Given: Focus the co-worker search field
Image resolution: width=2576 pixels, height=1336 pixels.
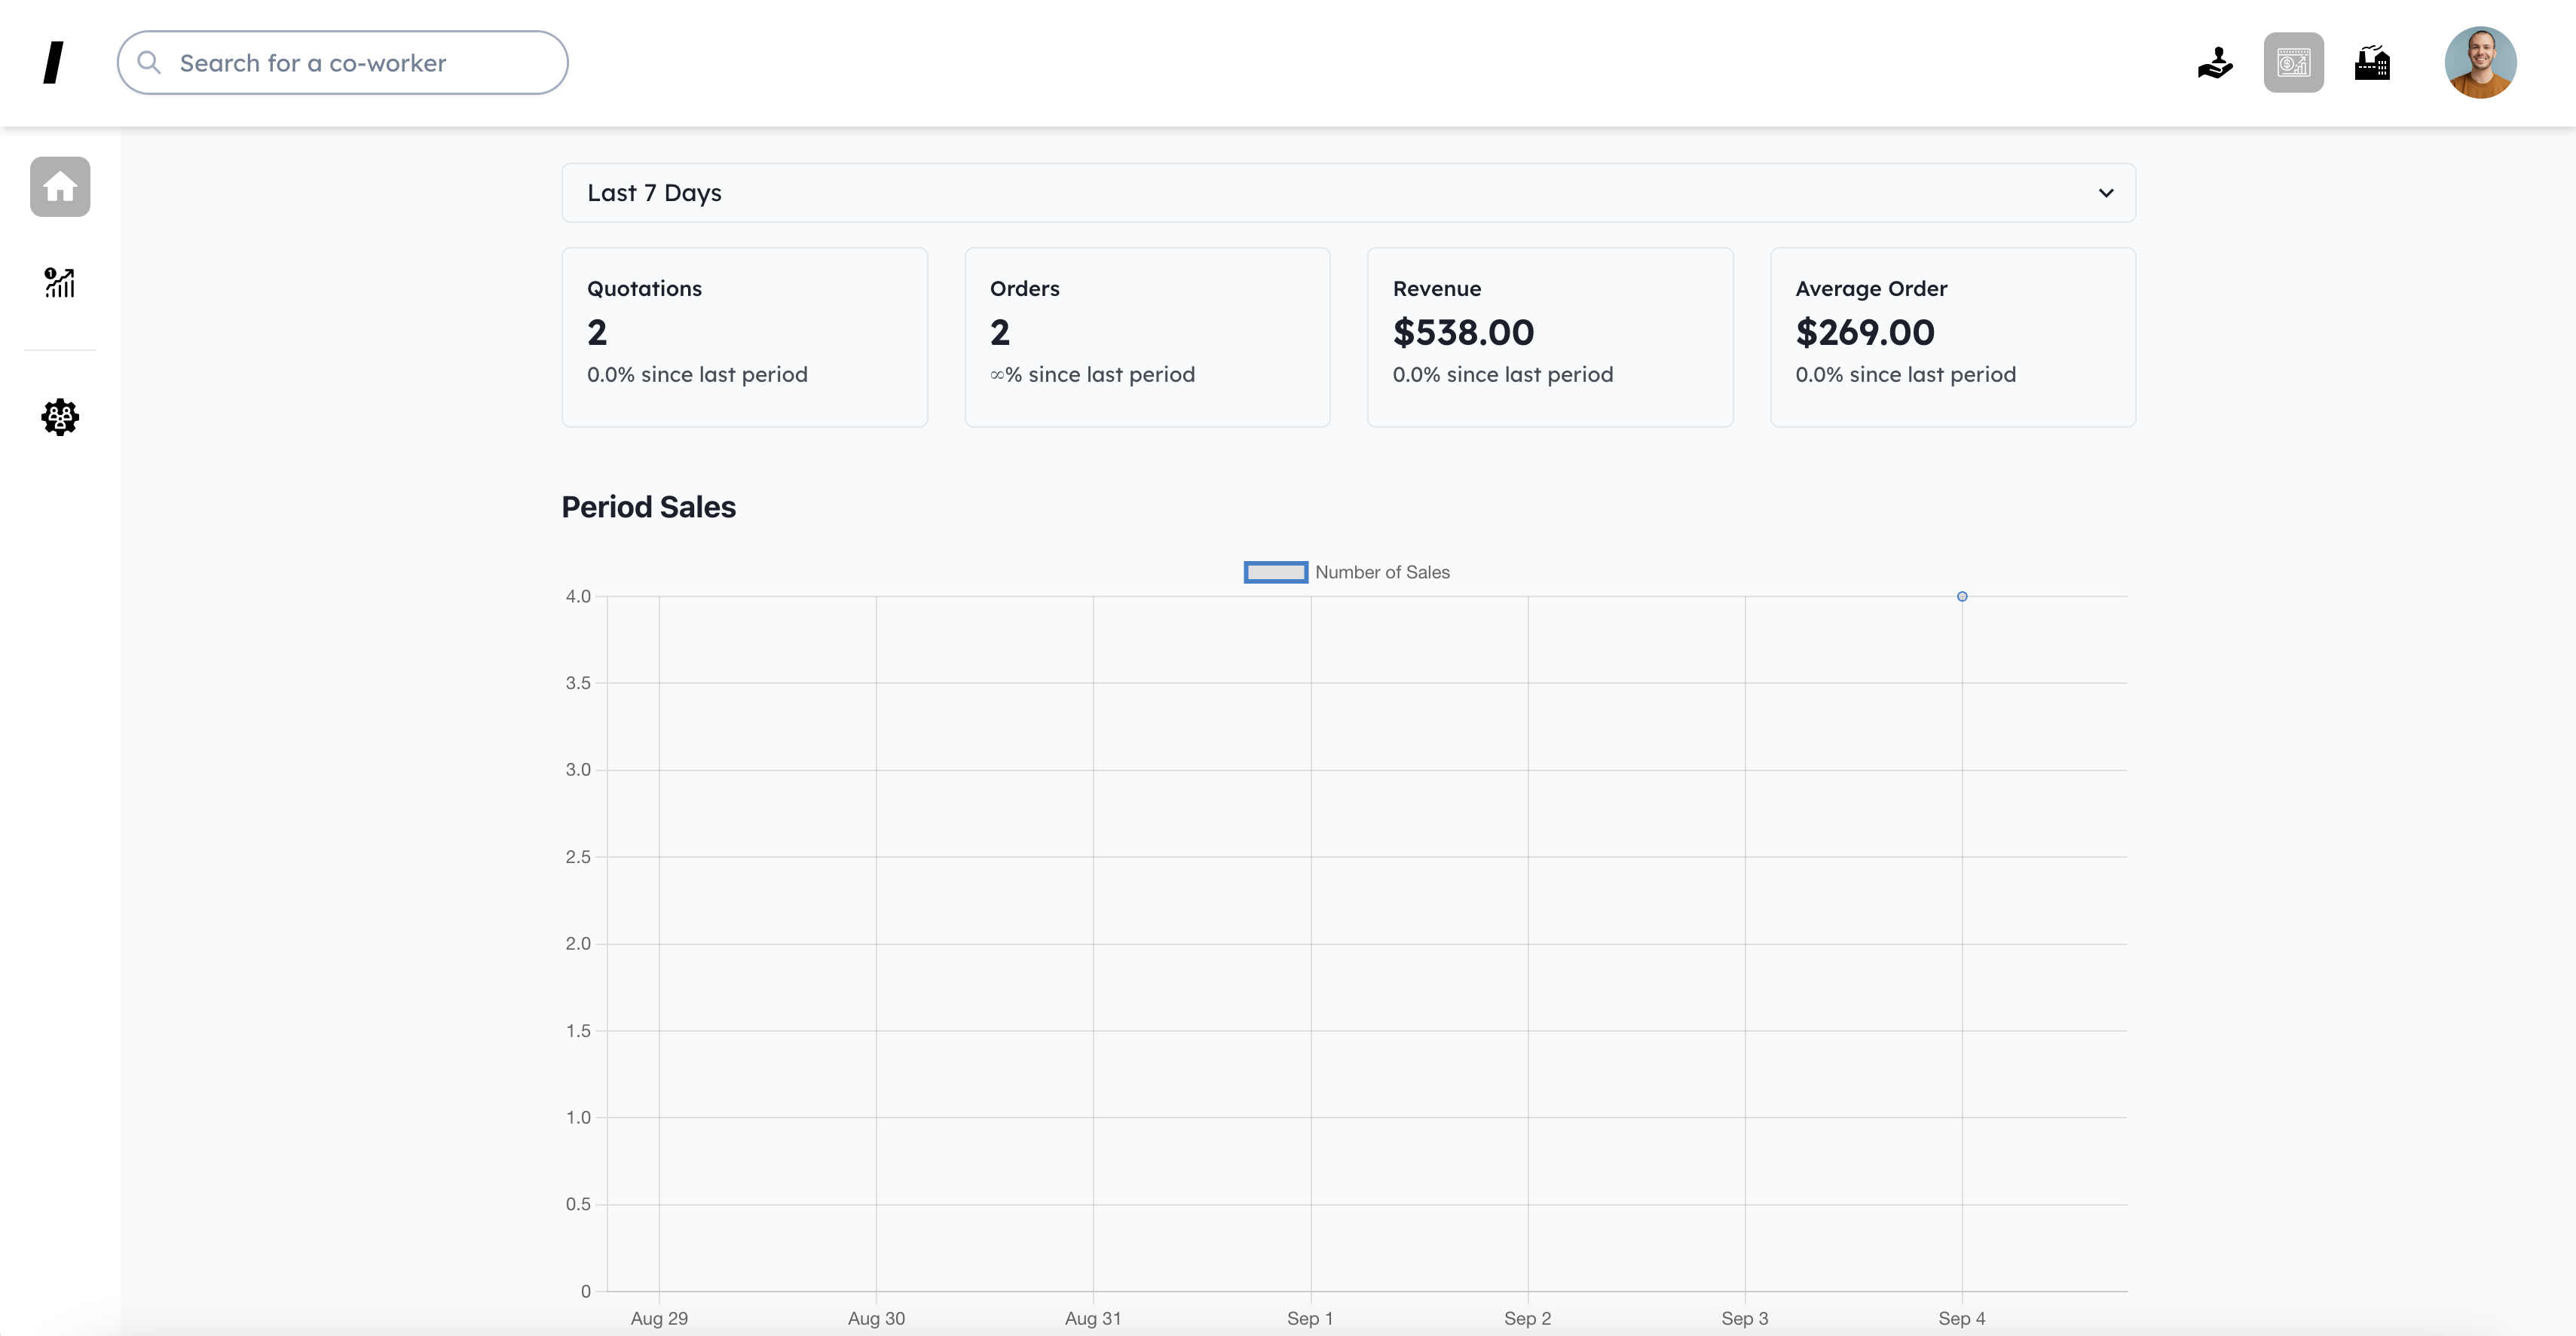Looking at the screenshot, I should click(360, 63).
